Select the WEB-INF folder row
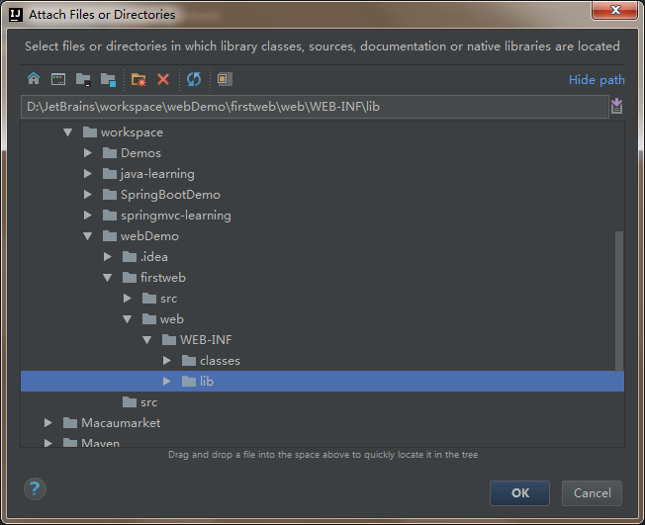 322,339
